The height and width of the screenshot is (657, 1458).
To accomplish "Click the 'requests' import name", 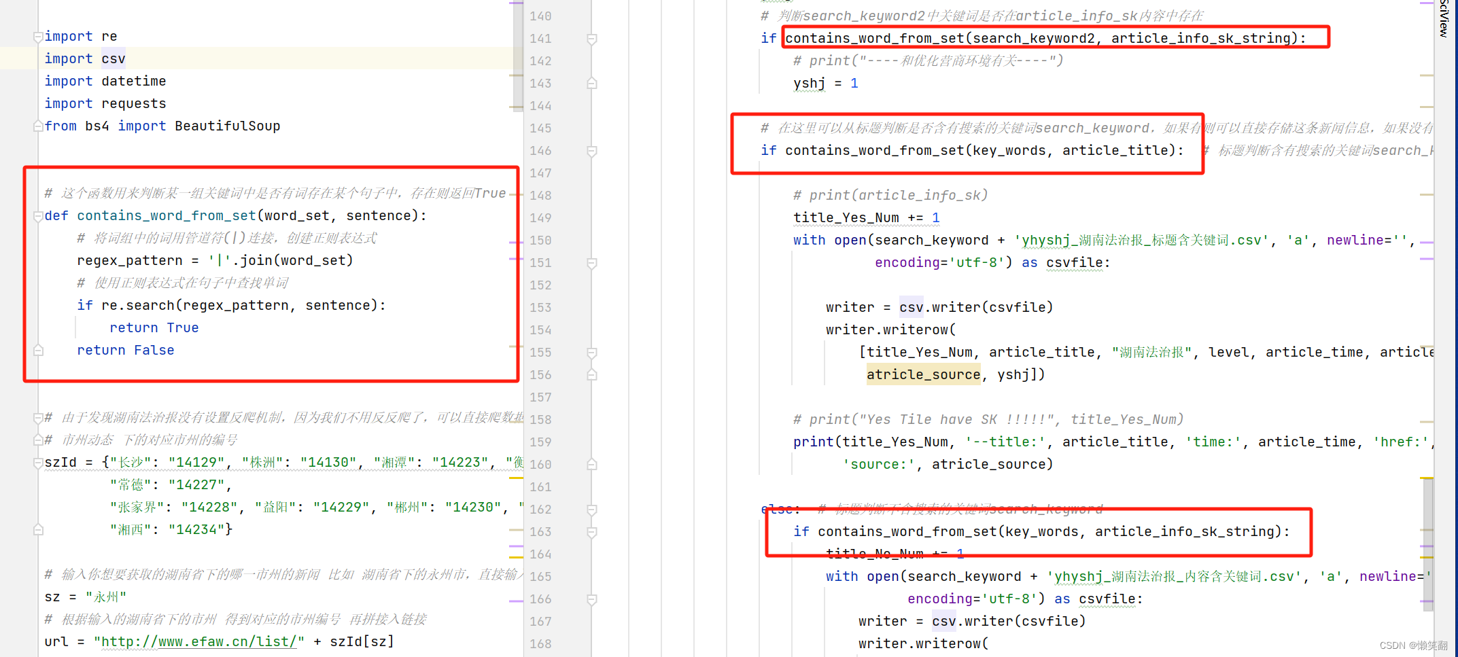I will (x=134, y=104).
